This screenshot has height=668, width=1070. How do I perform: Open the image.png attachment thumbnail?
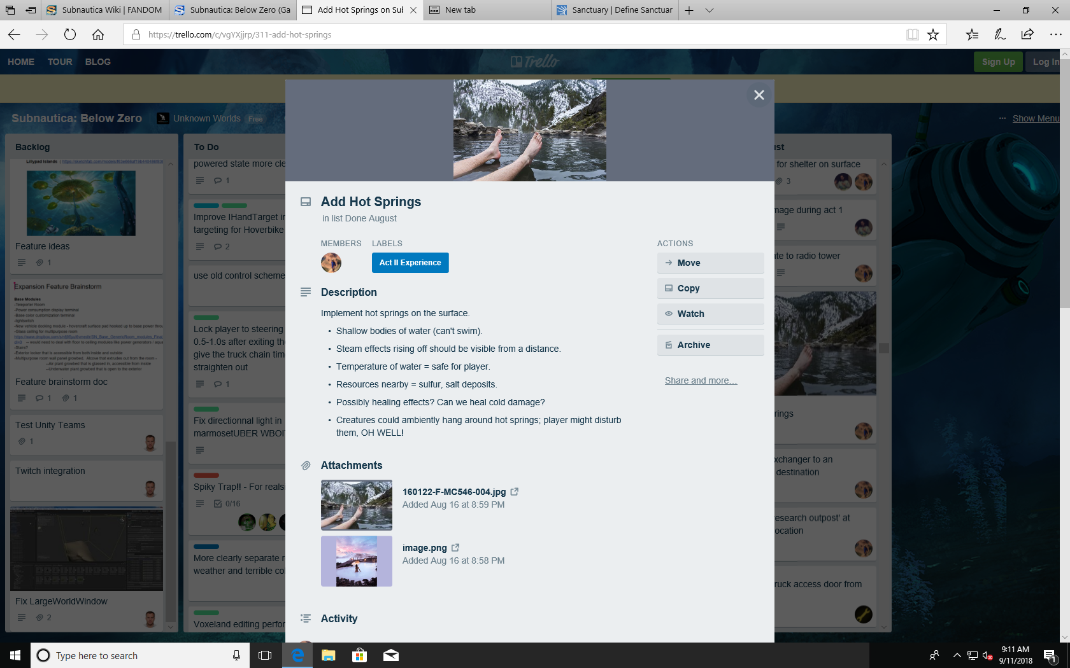[357, 561]
